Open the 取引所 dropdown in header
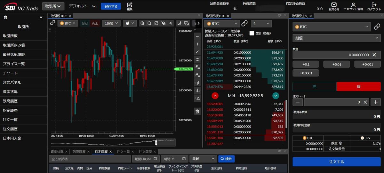The width and height of the screenshot is (384, 173). pyautogui.click(x=53, y=6)
